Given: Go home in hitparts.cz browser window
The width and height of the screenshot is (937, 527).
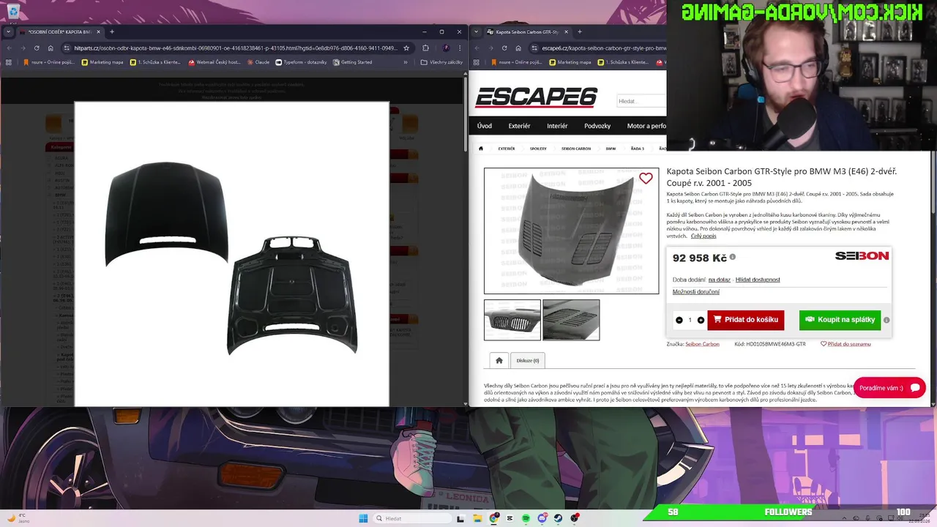Looking at the screenshot, I should point(51,48).
